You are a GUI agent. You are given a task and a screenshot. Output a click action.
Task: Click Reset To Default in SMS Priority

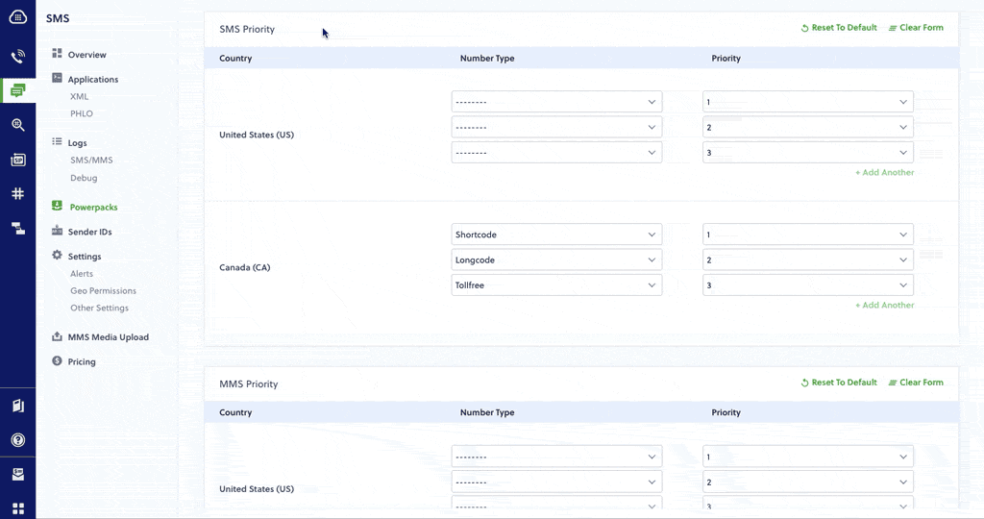coord(839,28)
